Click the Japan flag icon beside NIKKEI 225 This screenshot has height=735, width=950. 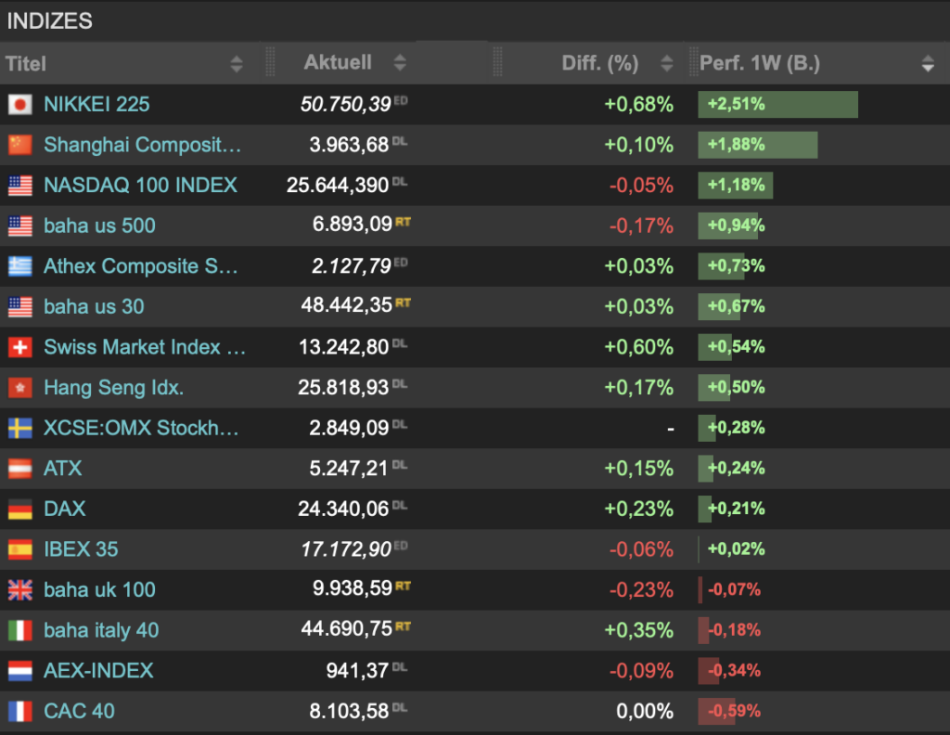19,105
